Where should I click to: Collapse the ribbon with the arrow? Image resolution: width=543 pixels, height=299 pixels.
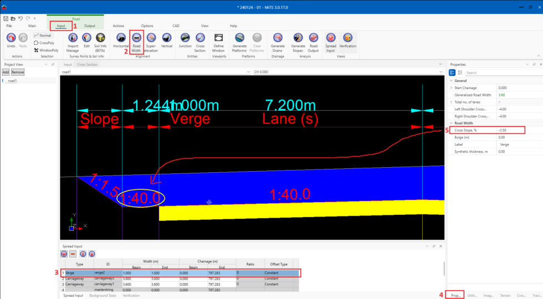pos(539,56)
